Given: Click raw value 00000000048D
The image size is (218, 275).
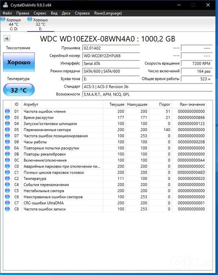Looking at the screenshot, I should (x=191, y=172).
